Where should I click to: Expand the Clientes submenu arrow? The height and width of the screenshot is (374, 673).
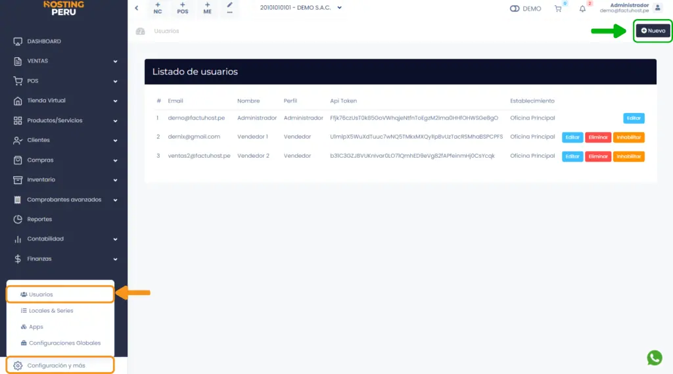click(115, 141)
